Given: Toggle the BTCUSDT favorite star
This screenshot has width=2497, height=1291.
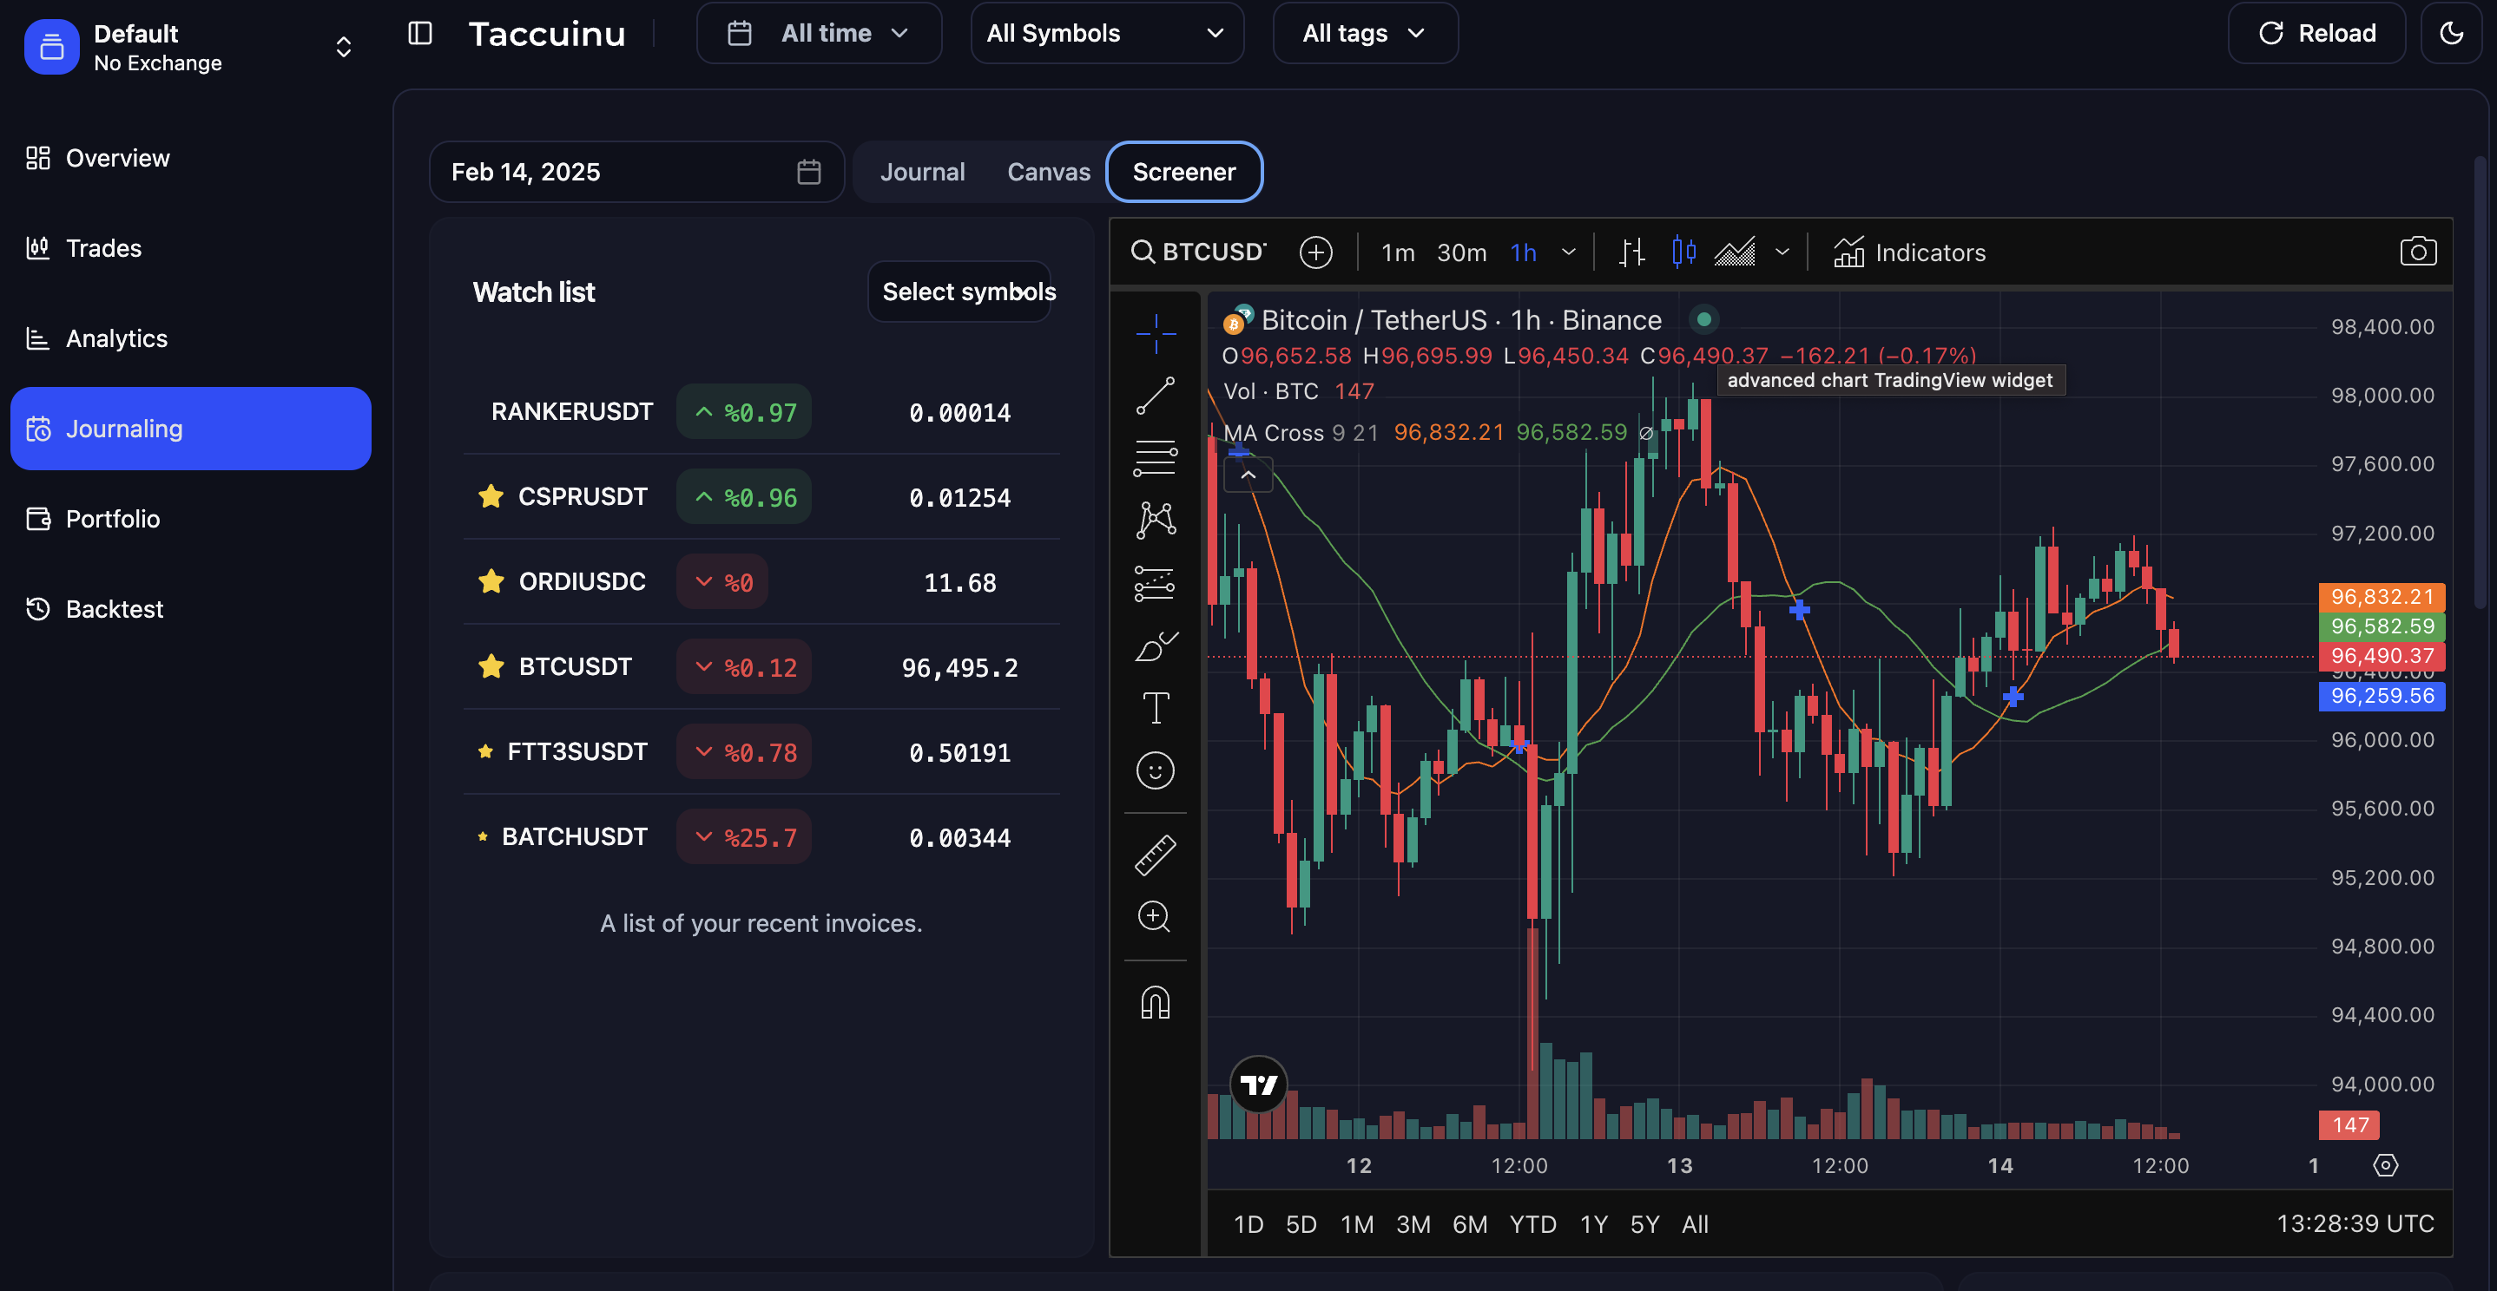Looking at the screenshot, I should tap(491, 666).
